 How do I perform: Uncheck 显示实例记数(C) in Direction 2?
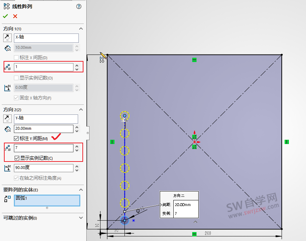(16, 158)
